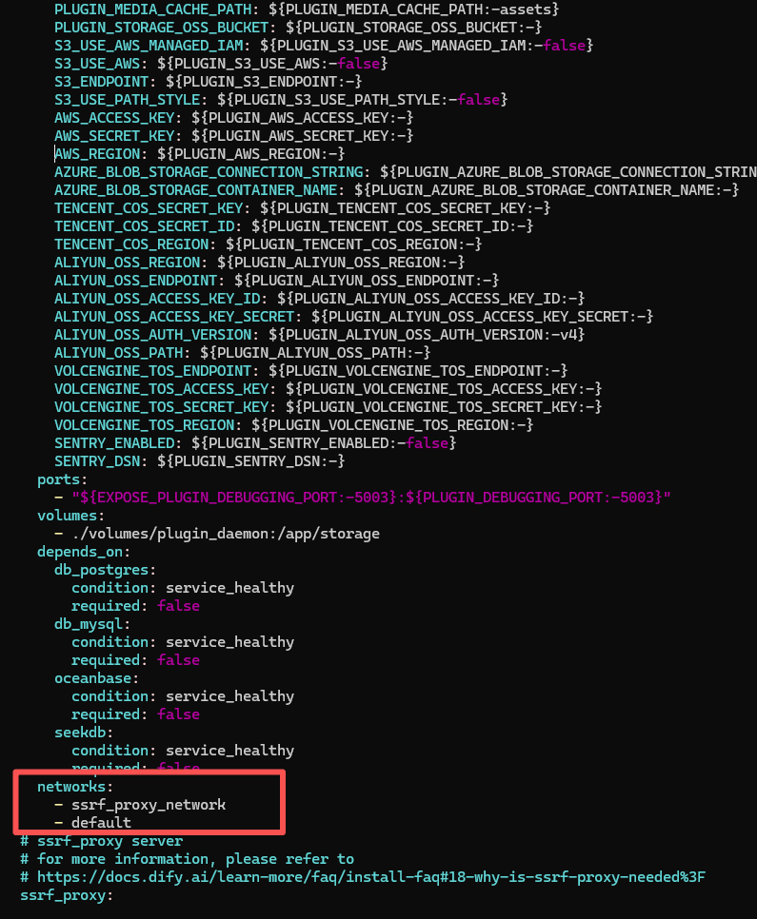Screen dimensions: 757x919
Task: Click the ./volumes/plugin_daemon:/app/storage path
Action: tap(226, 534)
